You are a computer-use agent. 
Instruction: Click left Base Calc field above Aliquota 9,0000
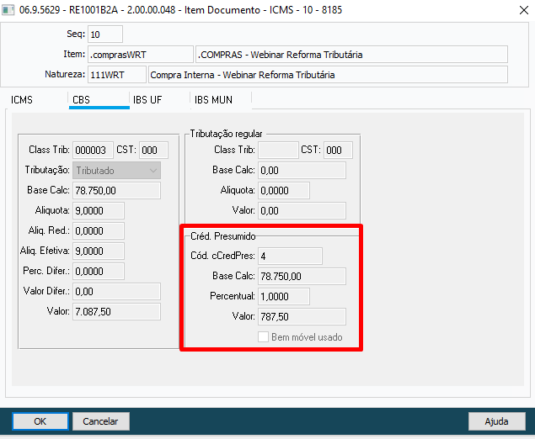pyautogui.click(x=117, y=190)
